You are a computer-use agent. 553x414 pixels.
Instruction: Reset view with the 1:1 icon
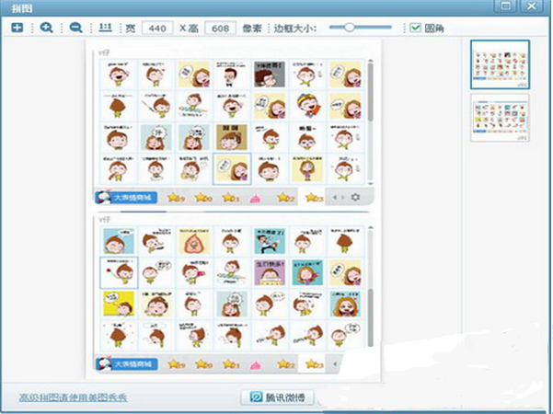(x=105, y=28)
